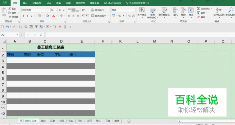Toggle the middle align button
Viewport: 235px width, 125px height.
(73, 10)
